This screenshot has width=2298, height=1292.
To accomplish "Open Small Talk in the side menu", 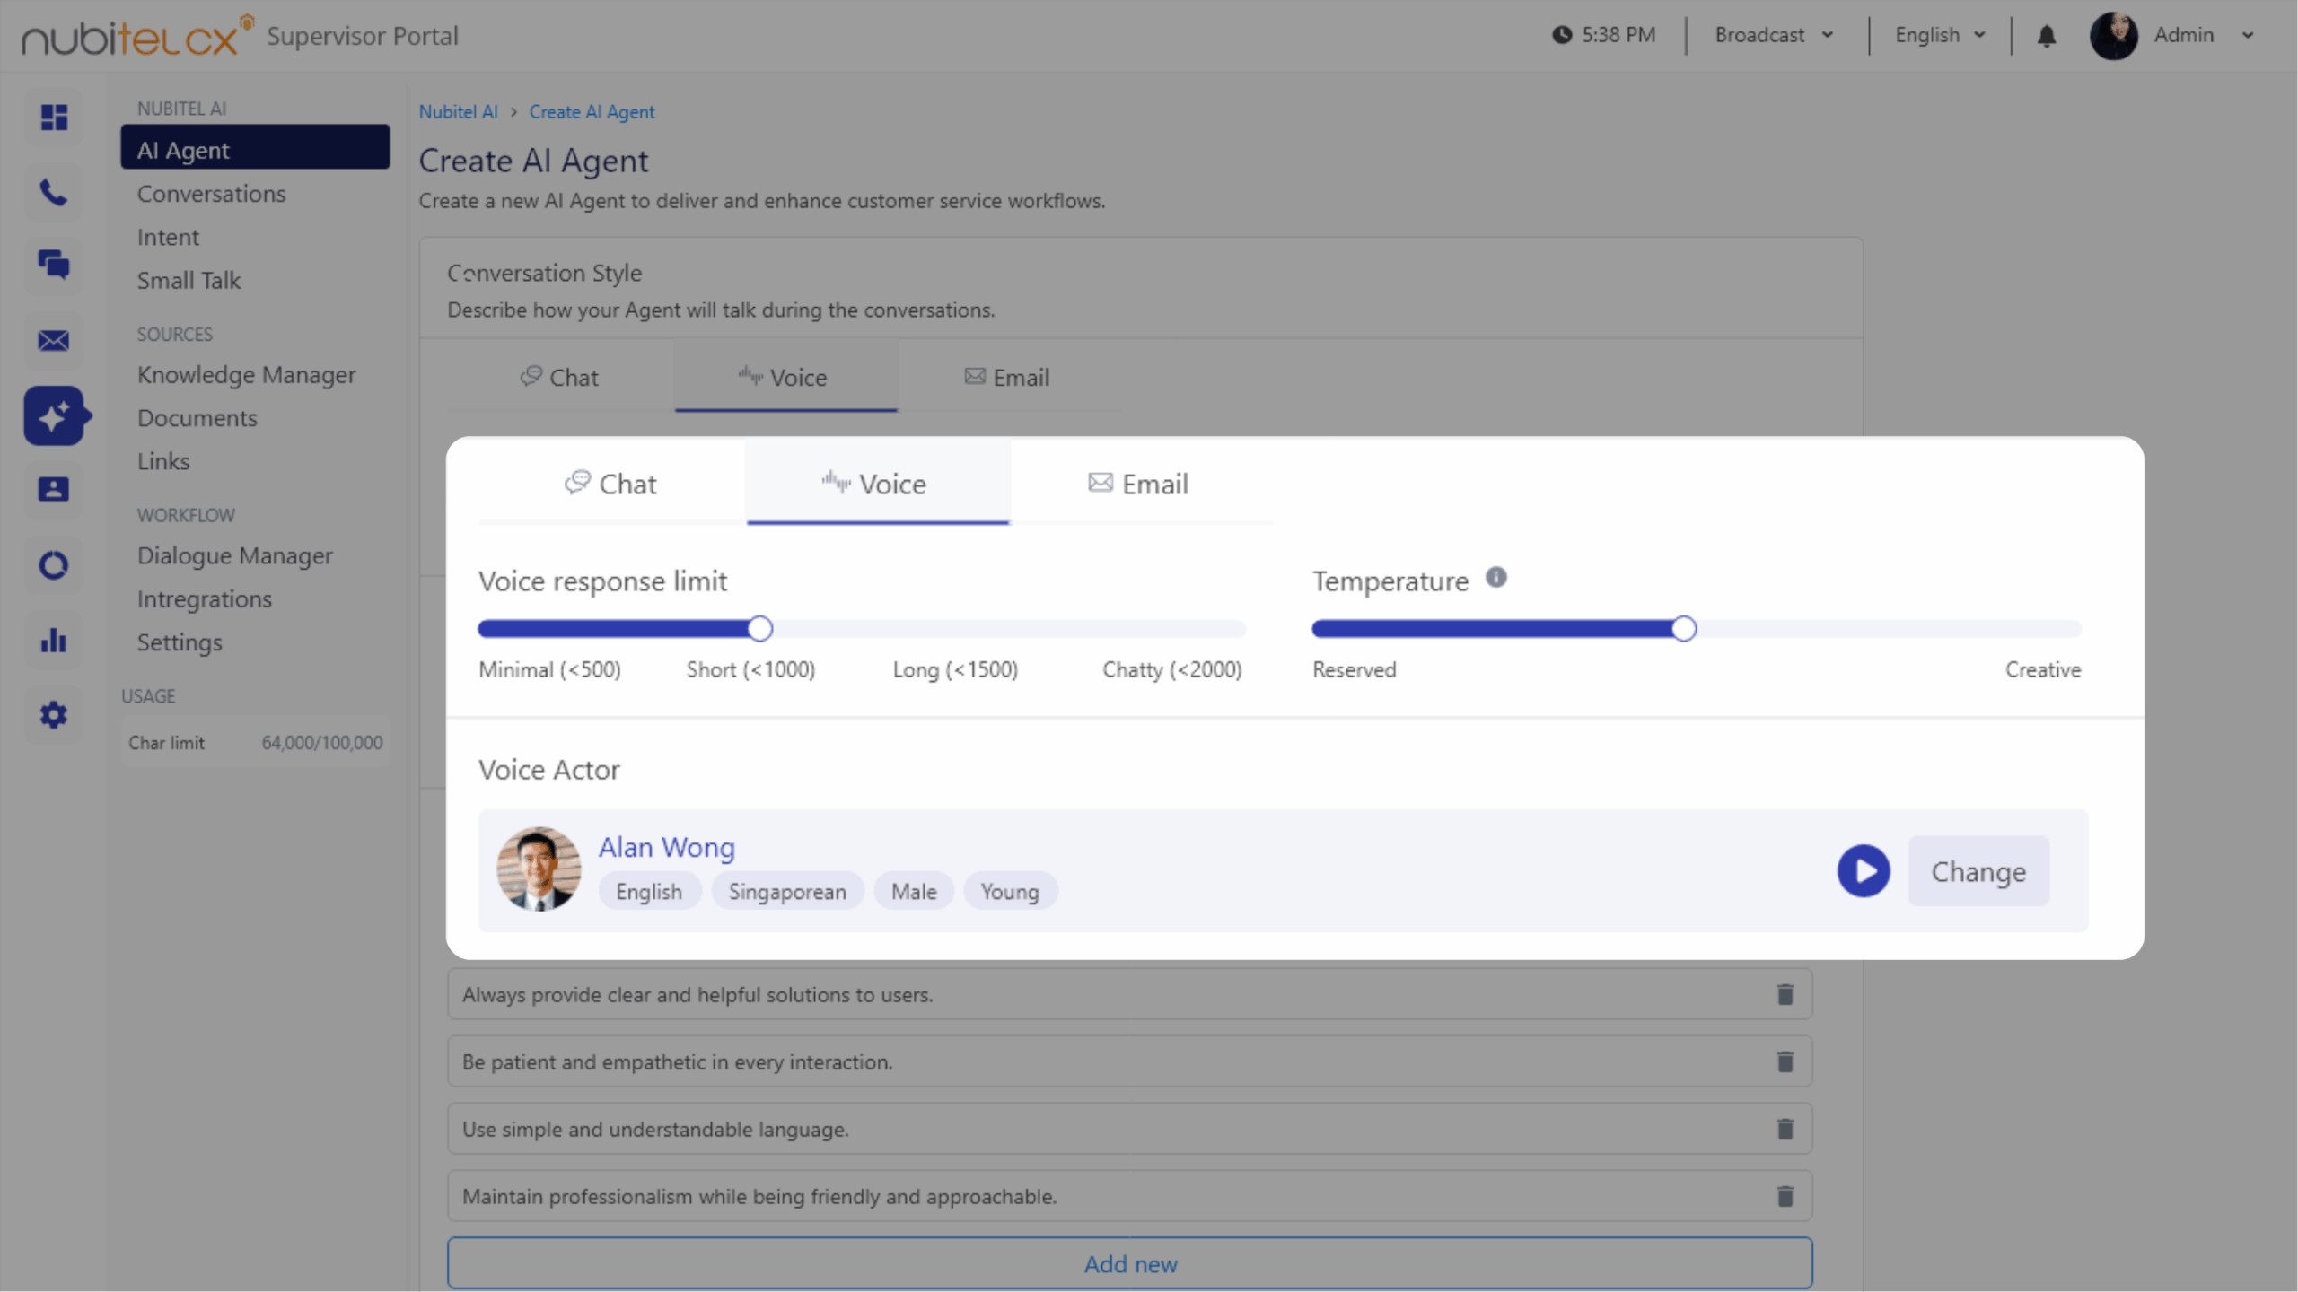I will 189,280.
